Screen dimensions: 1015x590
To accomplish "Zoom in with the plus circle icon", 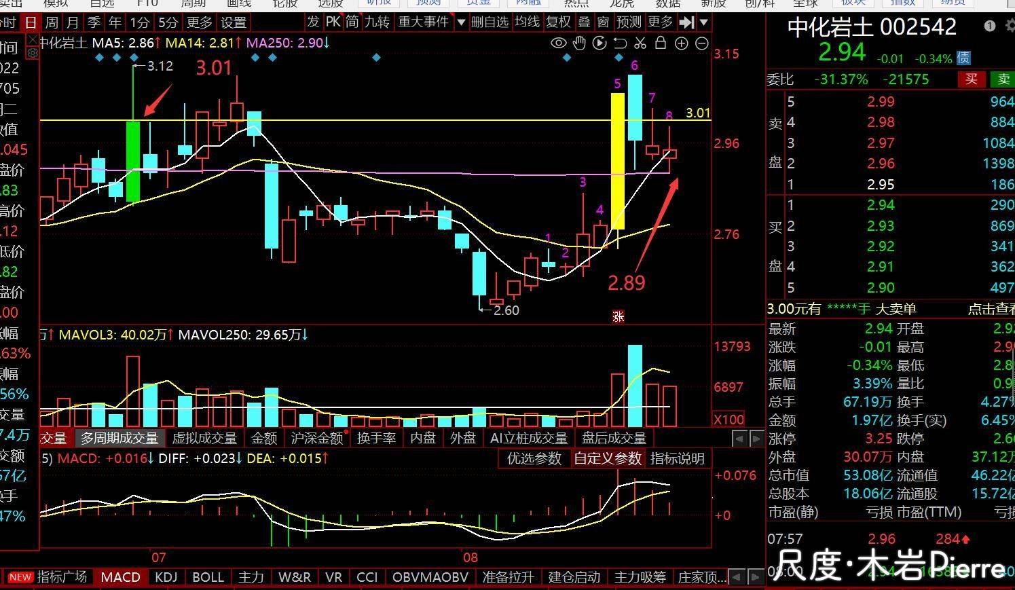I will pos(682,43).
